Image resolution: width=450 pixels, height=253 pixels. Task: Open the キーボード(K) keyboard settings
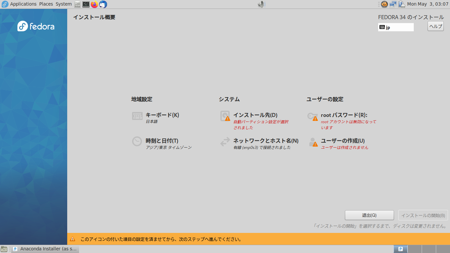(162, 115)
